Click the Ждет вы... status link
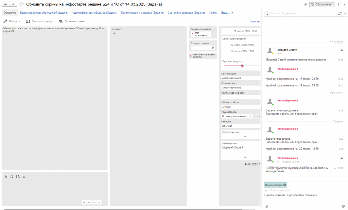Image resolution: width=348 pixels, height=210 pixels. [255, 21]
